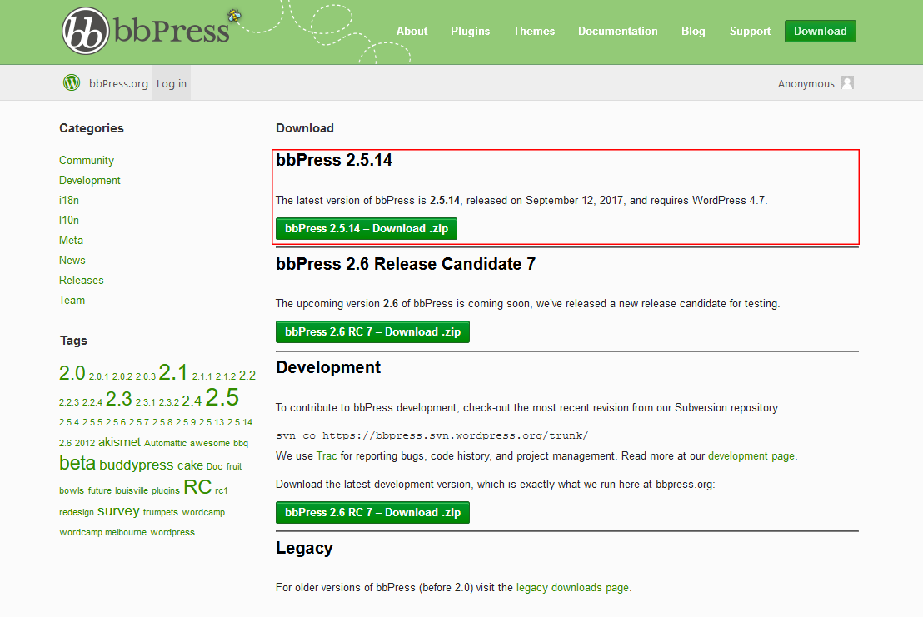Select the 2.5.14 tag in the Tags cloud
923x617 pixels.
pos(240,422)
